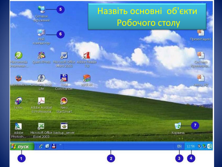
Task: Click the пуск Start button
Action: [x=22, y=146]
